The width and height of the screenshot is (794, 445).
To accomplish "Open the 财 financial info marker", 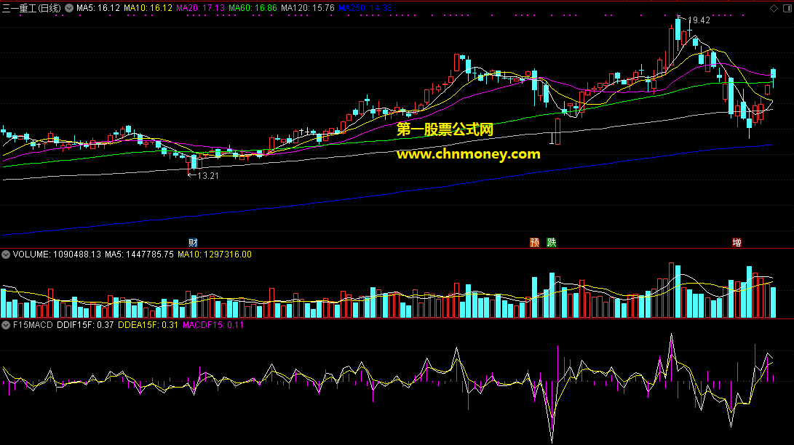I will click(x=193, y=242).
